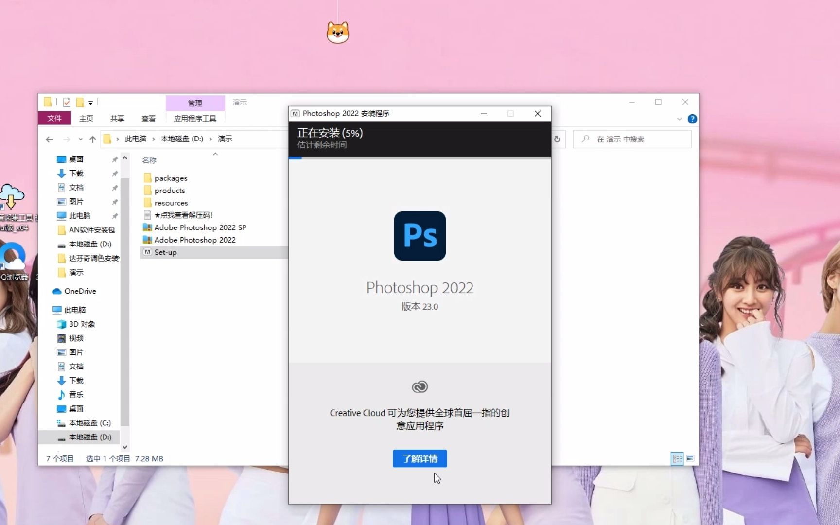Unpin 文档 pin icon in quick access
Viewport: 840px width, 525px height.
click(x=115, y=188)
